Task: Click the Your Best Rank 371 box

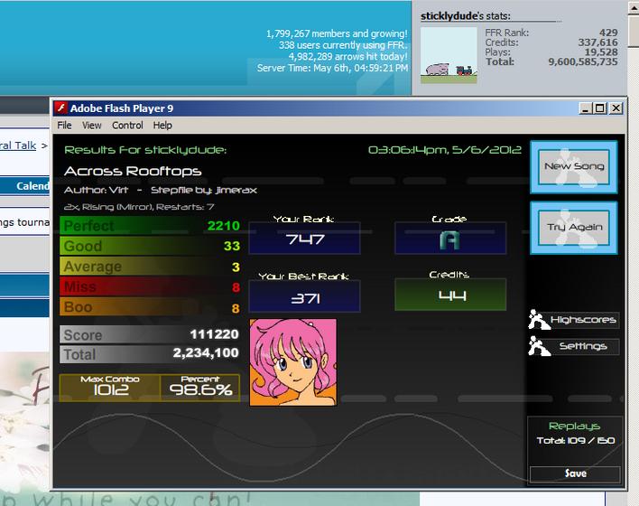Action: (x=304, y=296)
